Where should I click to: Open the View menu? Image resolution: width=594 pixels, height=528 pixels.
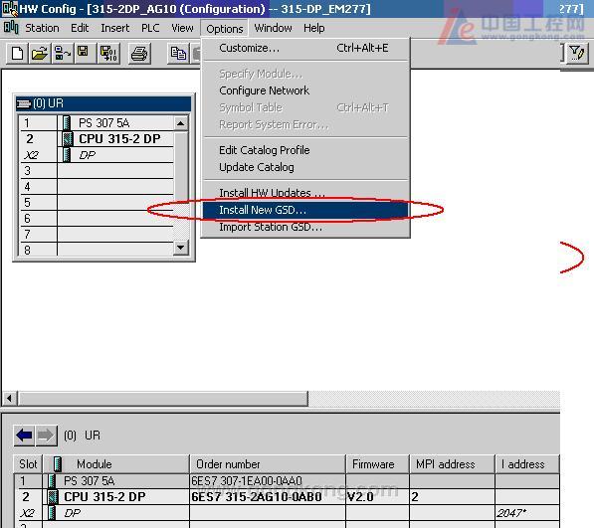(x=182, y=28)
